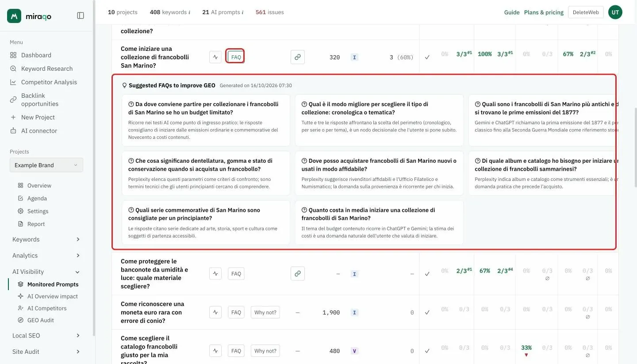Click link icon in 'Come proteggere le banconote' row
The height and width of the screenshot is (364, 637).
point(298,274)
